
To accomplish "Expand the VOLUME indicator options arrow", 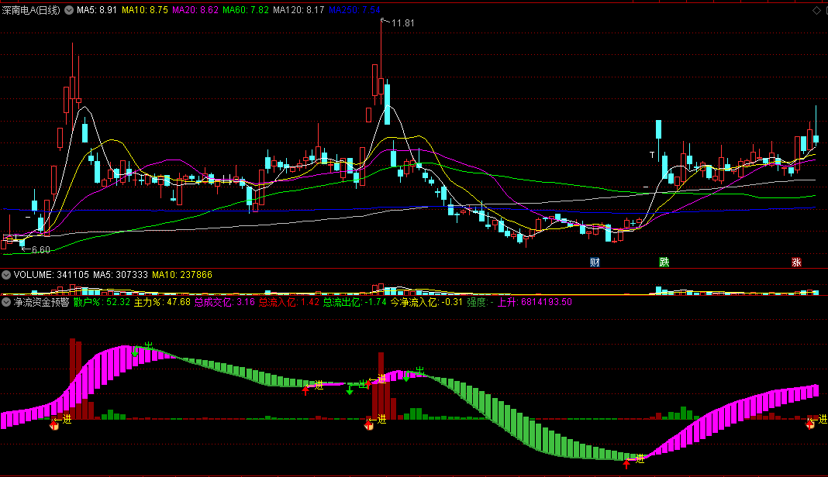I will click(x=6, y=275).
